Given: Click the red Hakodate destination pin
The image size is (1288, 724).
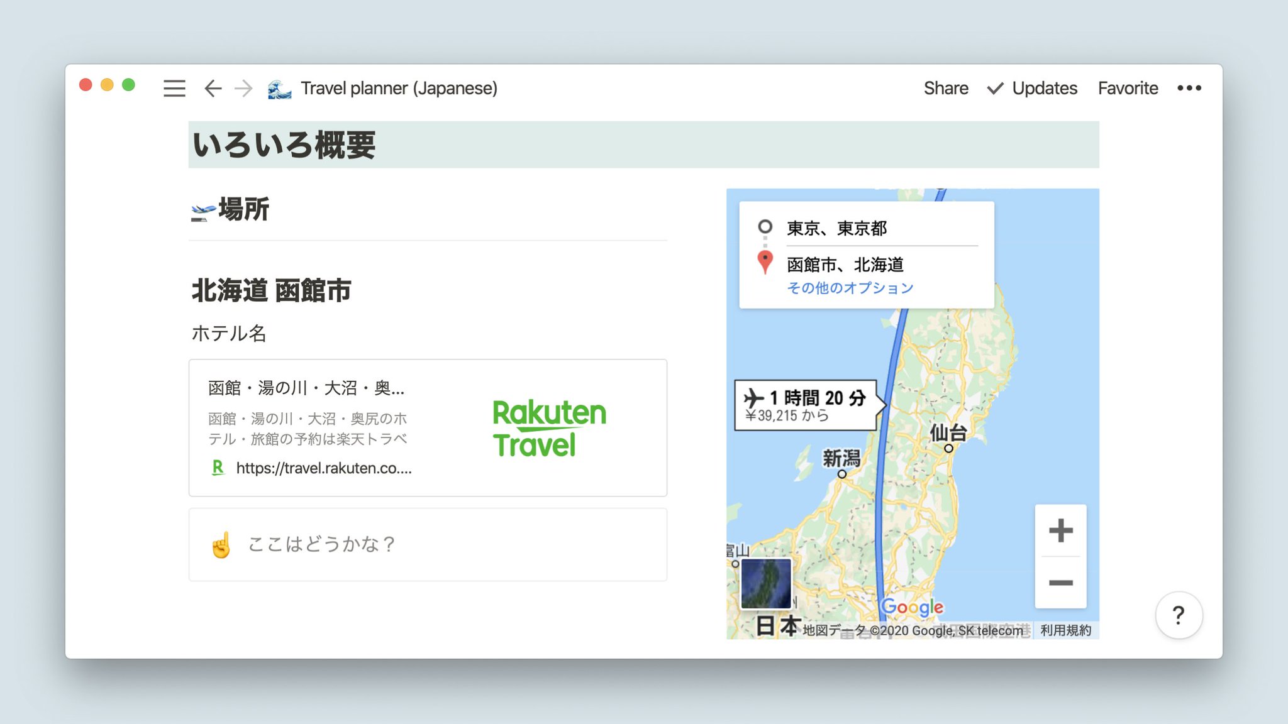Looking at the screenshot, I should (x=765, y=261).
